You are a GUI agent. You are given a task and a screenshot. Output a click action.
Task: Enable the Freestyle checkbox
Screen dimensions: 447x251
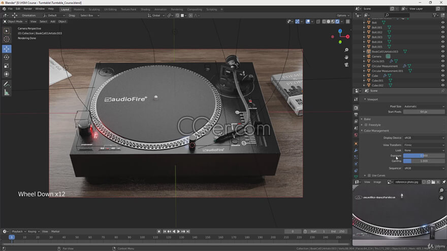[366, 125]
